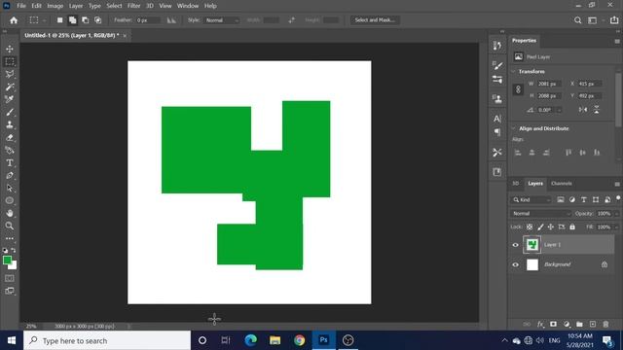This screenshot has width=623, height=350.
Task: Delete layer with the trash icon
Action: tap(605, 324)
